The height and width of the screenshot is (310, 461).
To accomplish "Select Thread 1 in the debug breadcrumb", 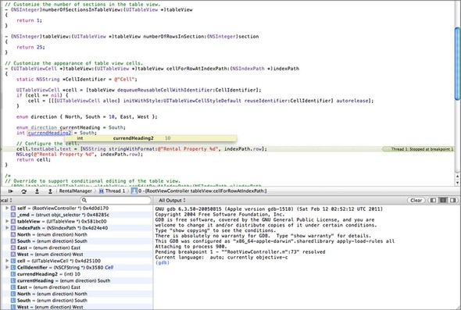I will (116, 191).
